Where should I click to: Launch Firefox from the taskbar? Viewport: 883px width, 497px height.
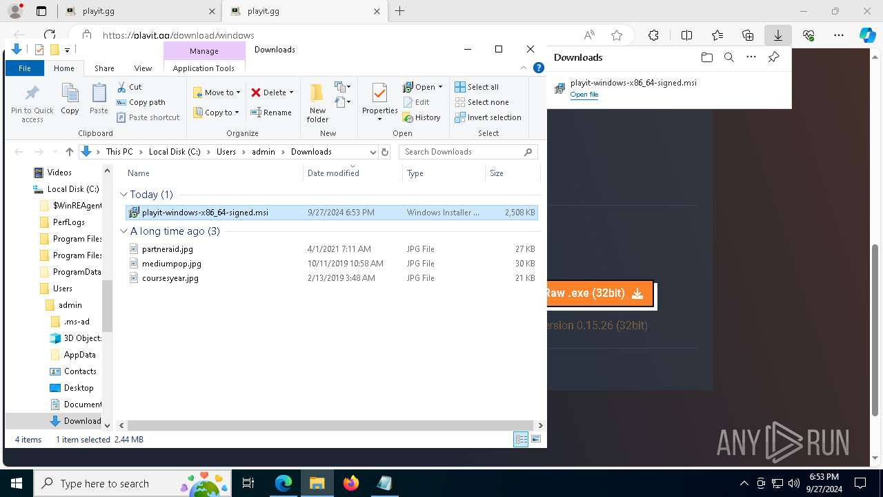[x=351, y=483]
